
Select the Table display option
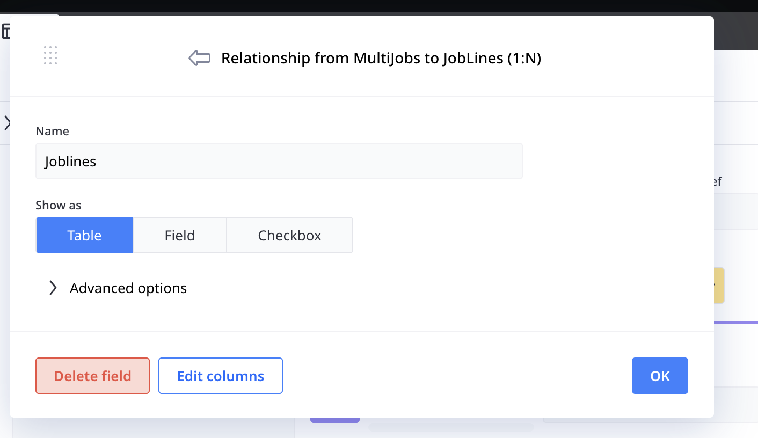[84, 235]
